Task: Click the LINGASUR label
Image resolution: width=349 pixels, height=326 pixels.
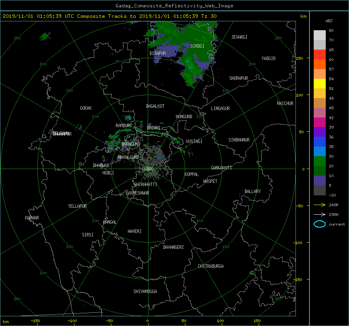Action: [220, 109]
